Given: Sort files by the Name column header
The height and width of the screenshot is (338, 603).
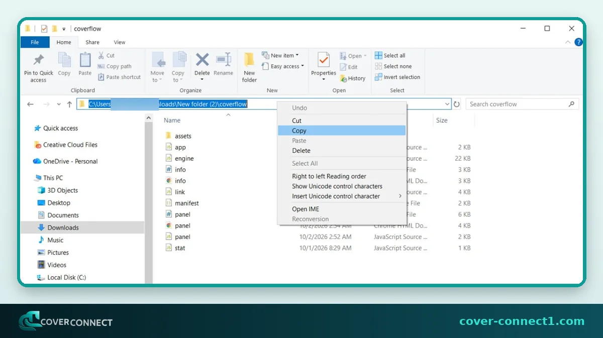Looking at the screenshot, I should (x=172, y=121).
